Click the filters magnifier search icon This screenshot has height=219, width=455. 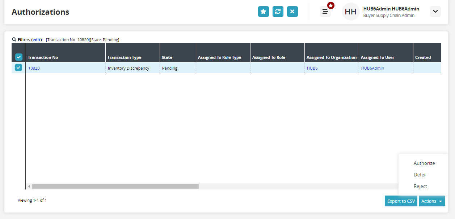[14, 39]
